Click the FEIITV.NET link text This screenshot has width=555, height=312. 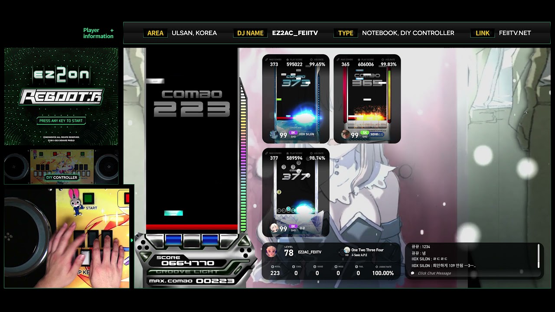[515, 33]
